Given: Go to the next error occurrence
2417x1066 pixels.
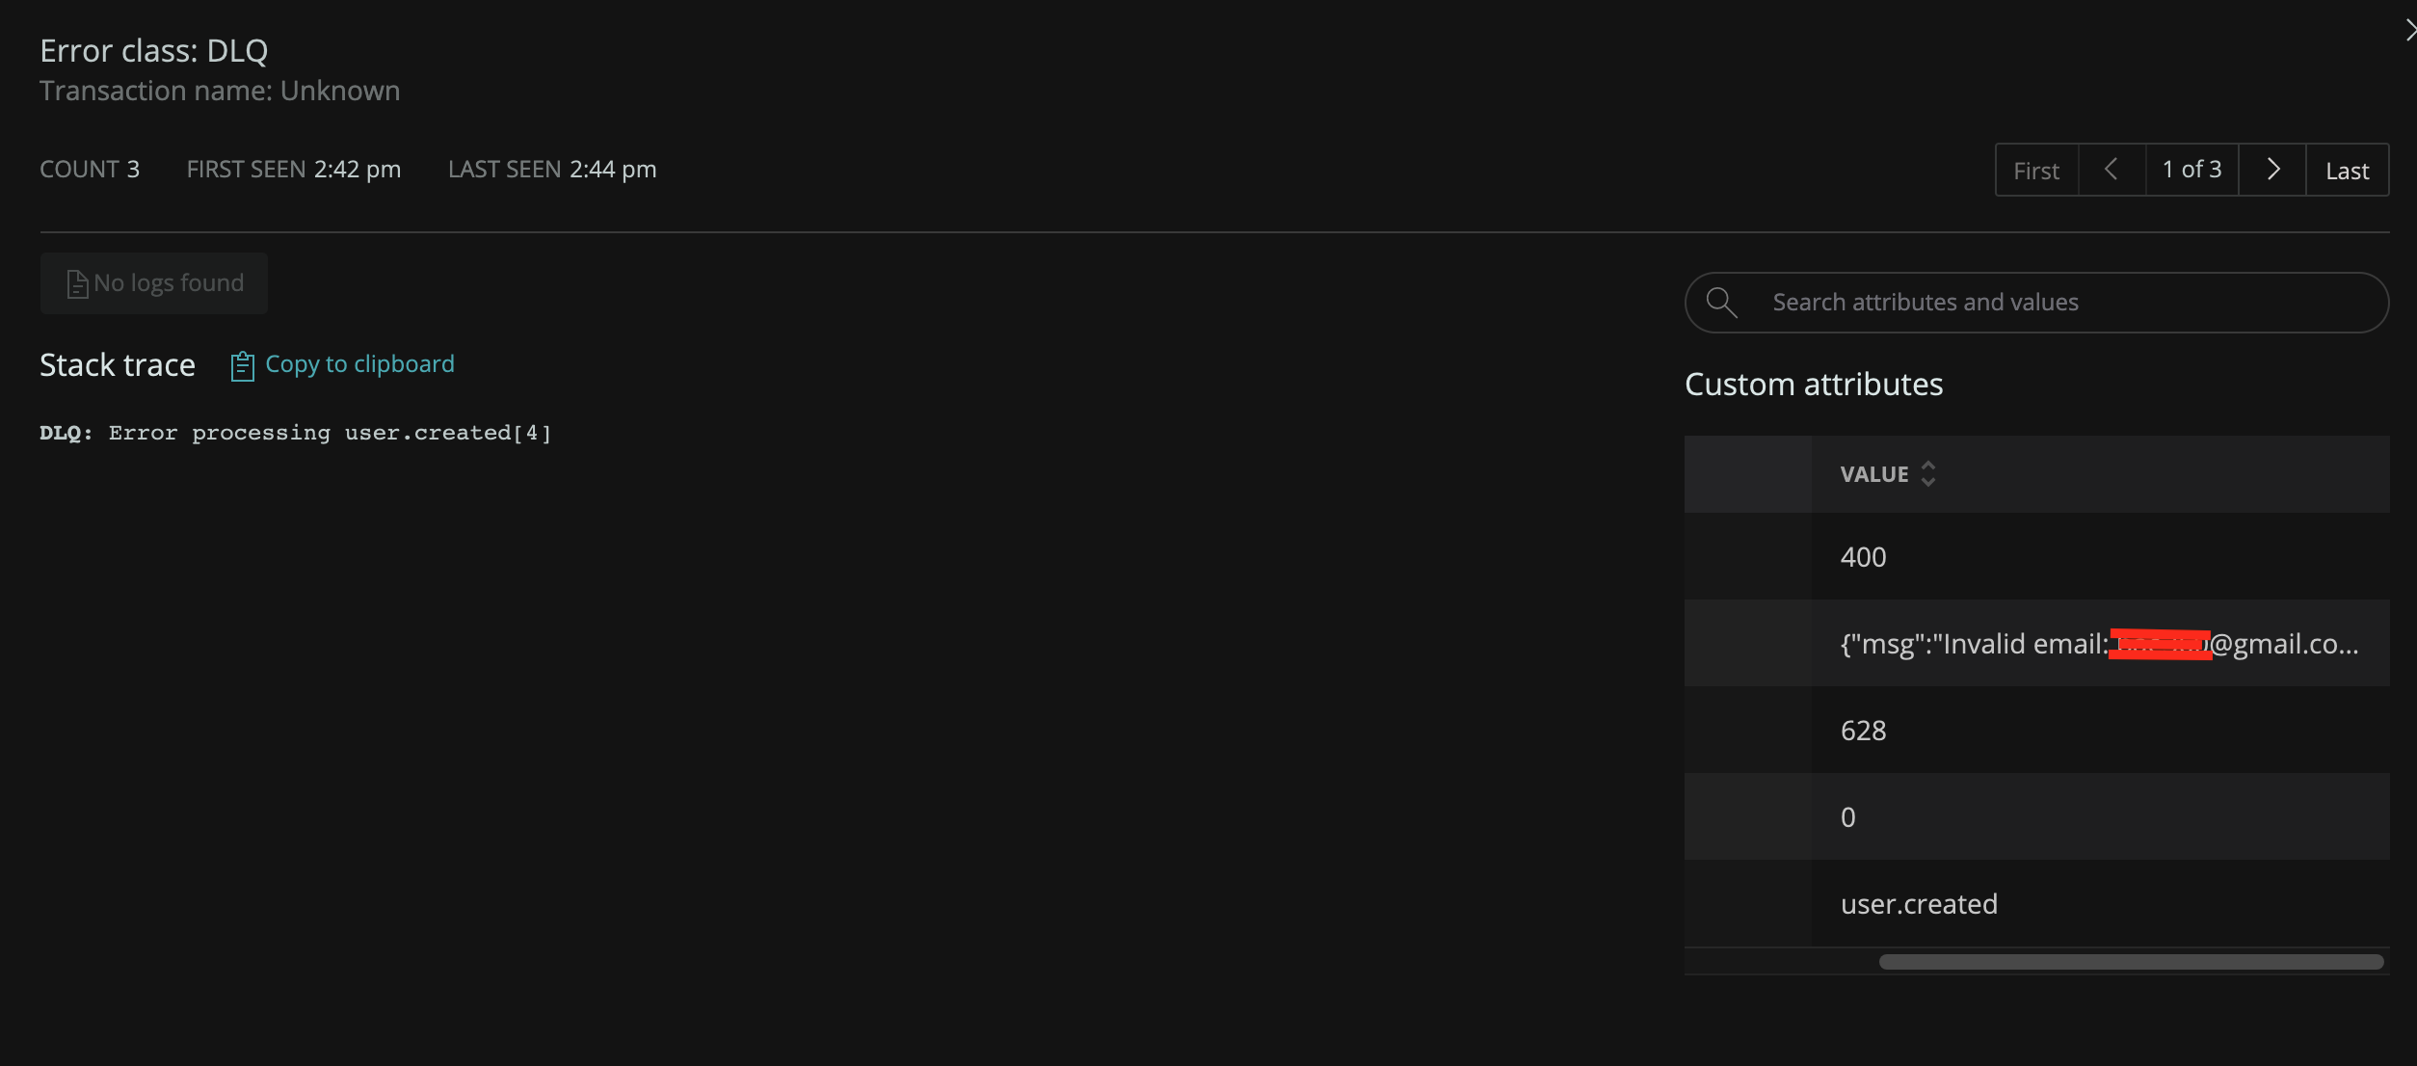Looking at the screenshot, I should [2272, 170].
